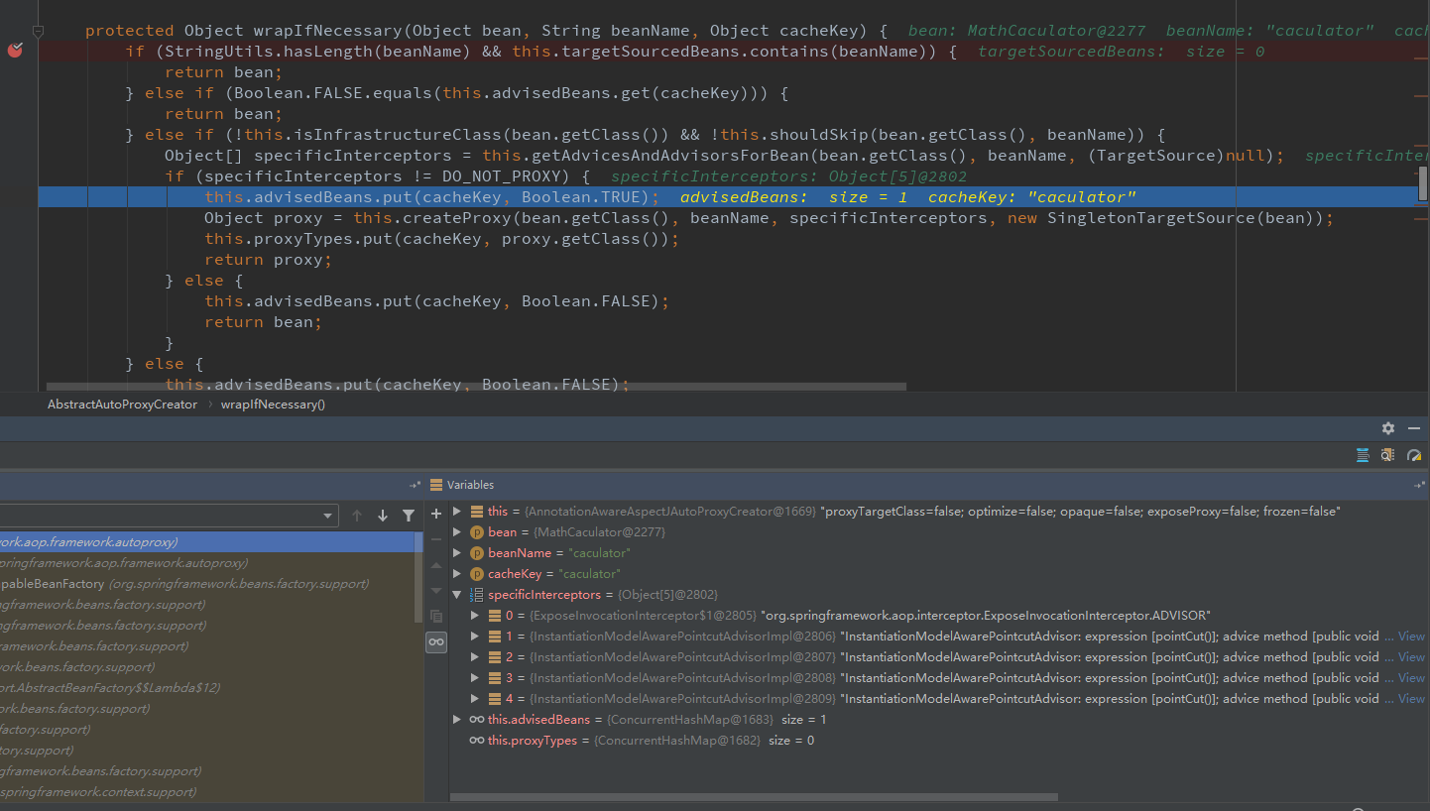The image size is (1430, 811).
Task: Collapse the specificInterceptors node
Action: 457,595
